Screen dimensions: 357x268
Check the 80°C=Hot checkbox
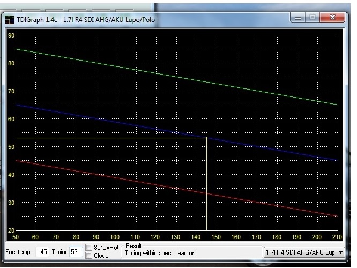click(x=88, y=248)
